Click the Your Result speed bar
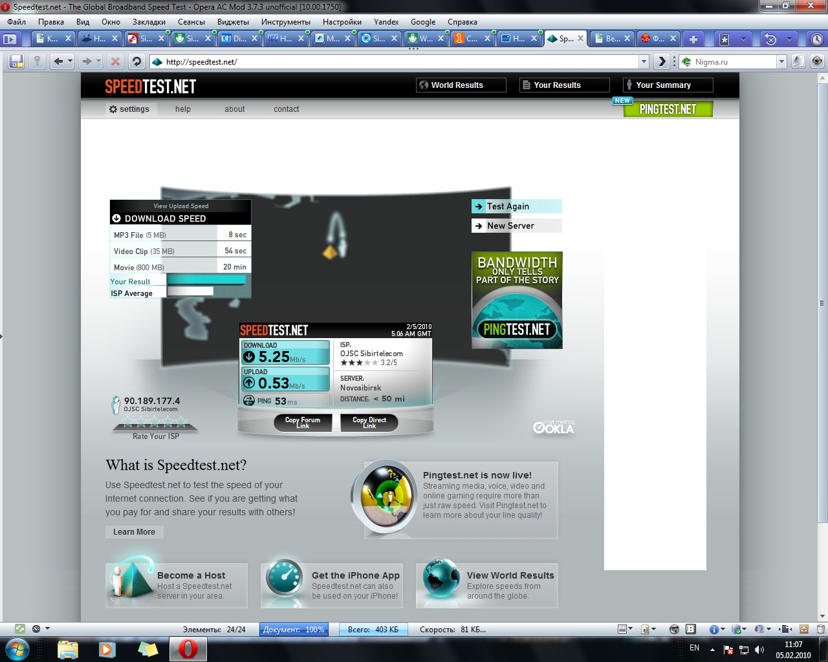 (x=206, y=280)
